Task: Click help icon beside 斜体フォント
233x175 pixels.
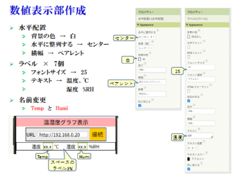Action: click(204, 52)
